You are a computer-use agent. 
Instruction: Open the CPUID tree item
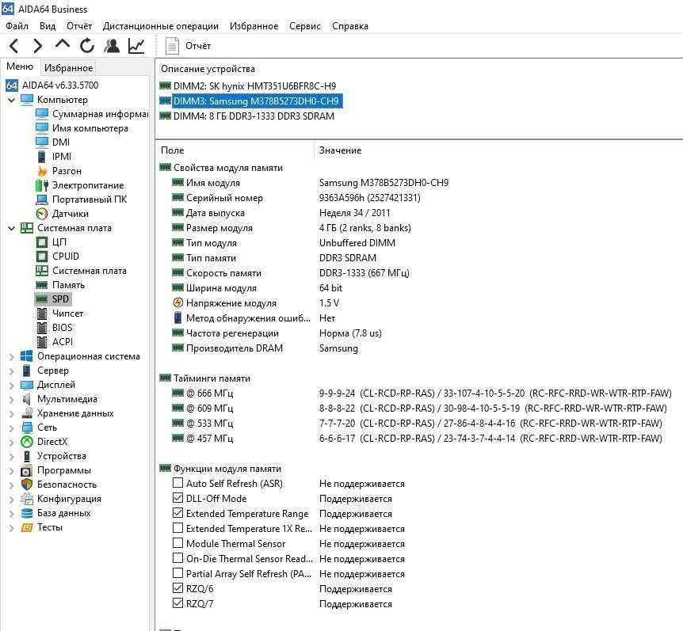point(58,257)
